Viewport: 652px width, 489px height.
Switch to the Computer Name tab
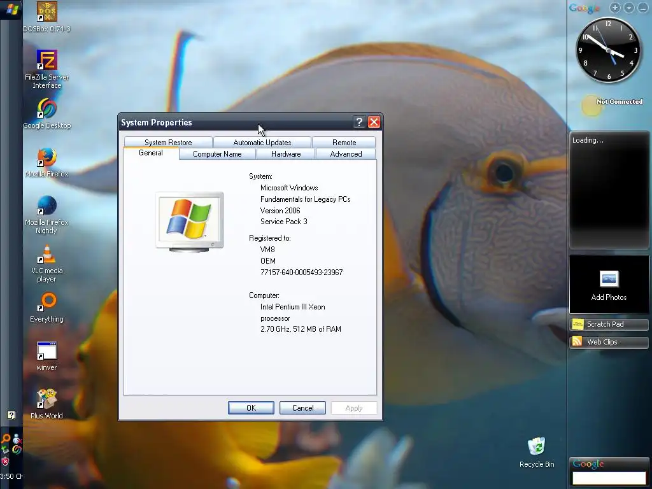[x=217, y=154]
